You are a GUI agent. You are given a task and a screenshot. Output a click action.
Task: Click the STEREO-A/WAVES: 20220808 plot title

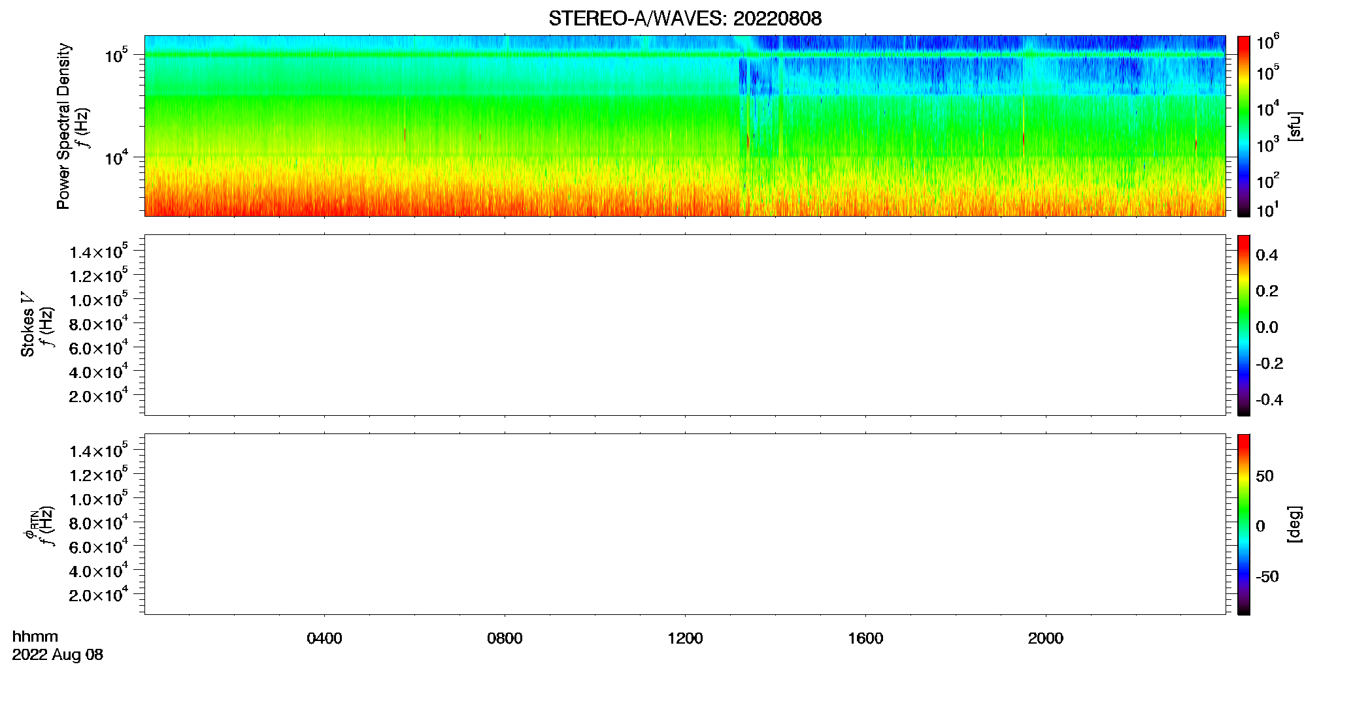(684, 18)
